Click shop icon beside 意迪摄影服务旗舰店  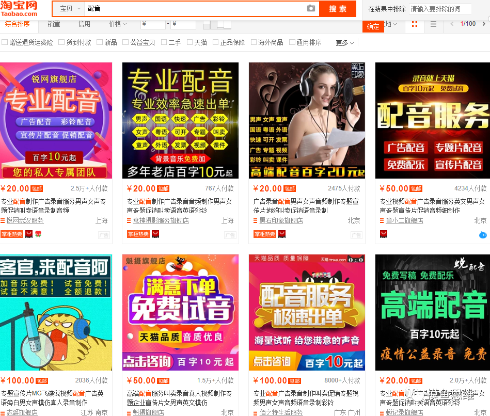click(129, 221)
